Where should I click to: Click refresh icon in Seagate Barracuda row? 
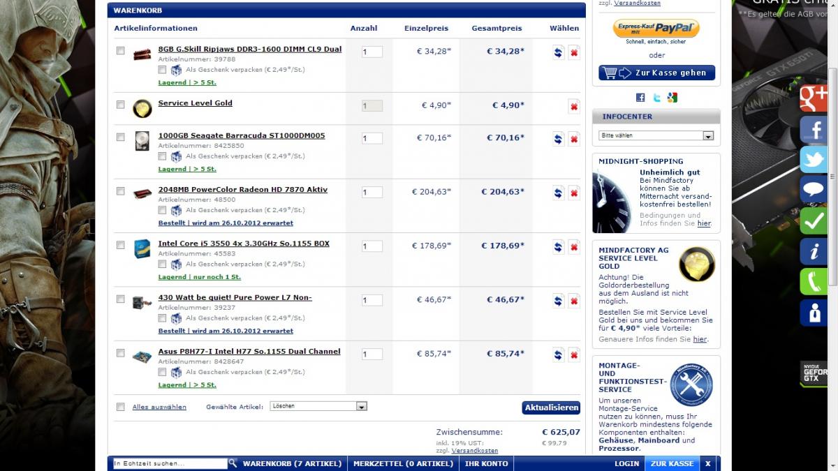558,139
